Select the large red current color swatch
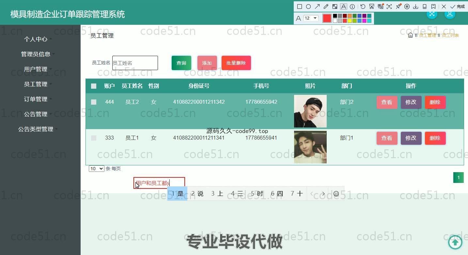468x255 pixels. point(327,18)
